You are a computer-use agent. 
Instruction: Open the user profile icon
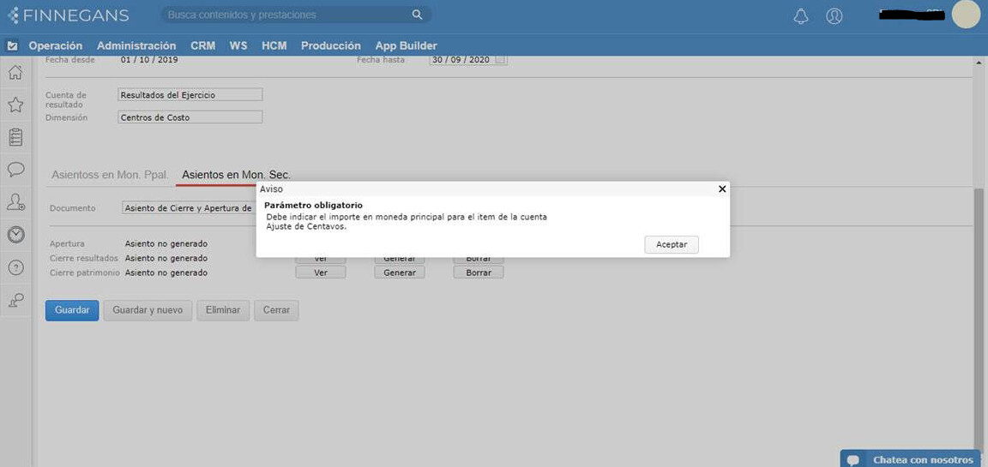[834, 15]
